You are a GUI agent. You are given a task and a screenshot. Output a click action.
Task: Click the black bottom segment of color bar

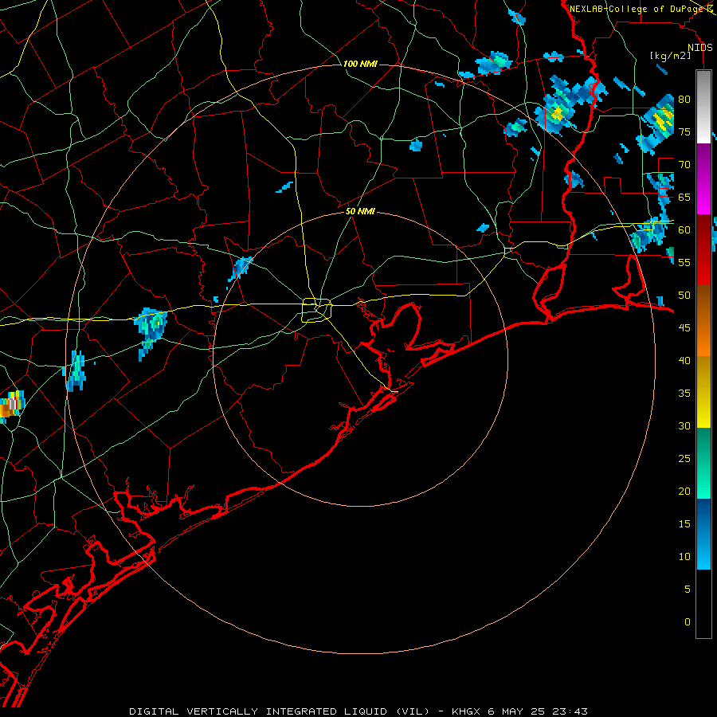(703, 604)
